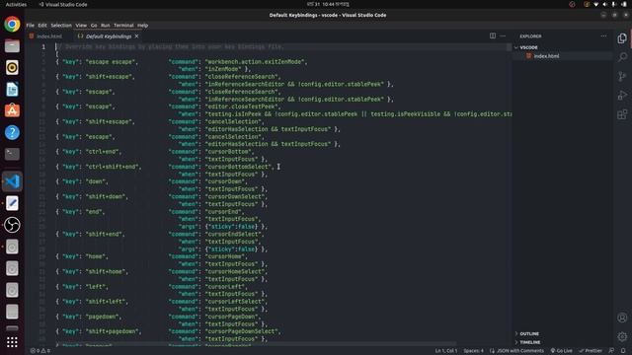
Task: Open the Activities overview
Action: point(16,4)
